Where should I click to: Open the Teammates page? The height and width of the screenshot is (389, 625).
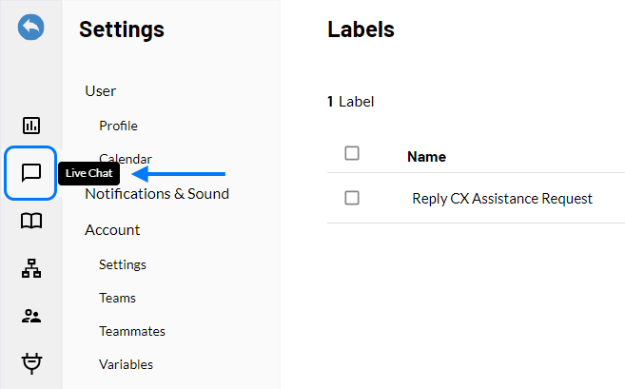tap(132, 331)
